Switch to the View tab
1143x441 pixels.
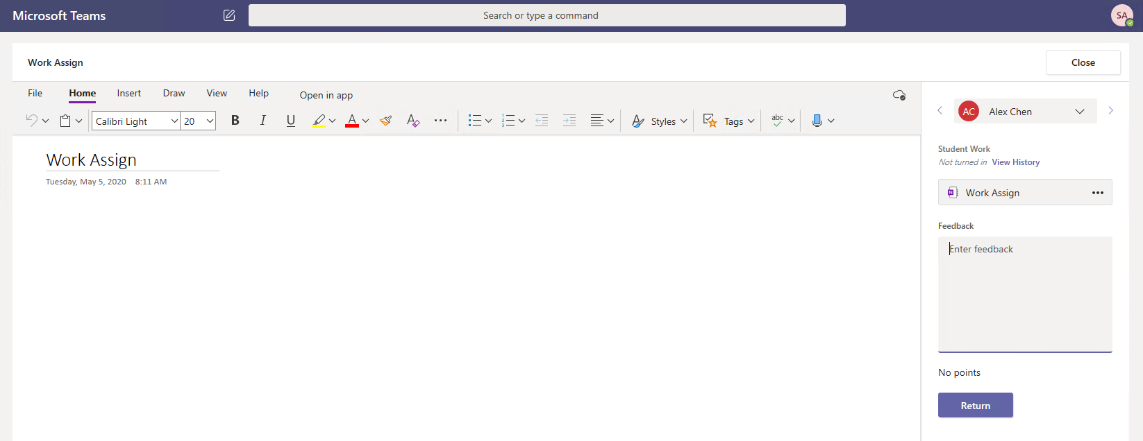pos(217,93)
